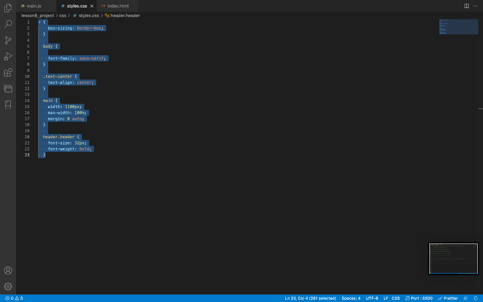Open the Run and Debug view
Viewport: 483px width, 302px height.
8,56
